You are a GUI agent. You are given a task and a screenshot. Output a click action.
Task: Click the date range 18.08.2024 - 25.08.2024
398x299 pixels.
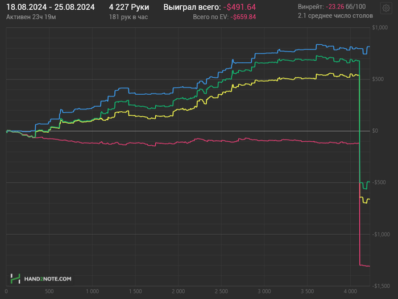click(x=50, y=7)
